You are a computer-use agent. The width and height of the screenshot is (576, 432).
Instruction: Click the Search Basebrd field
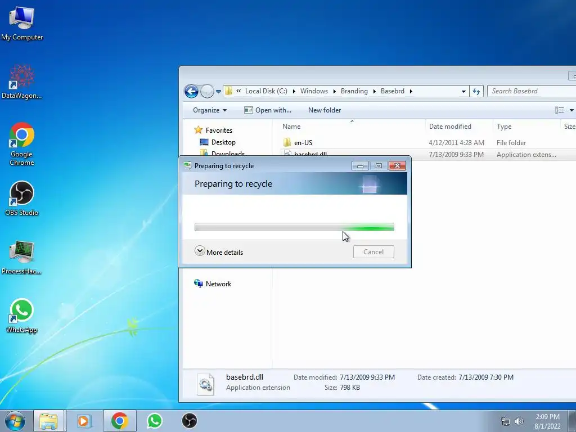click(x=532, y=91)
